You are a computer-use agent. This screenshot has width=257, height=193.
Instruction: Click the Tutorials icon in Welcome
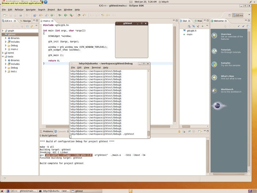[214, 51]
